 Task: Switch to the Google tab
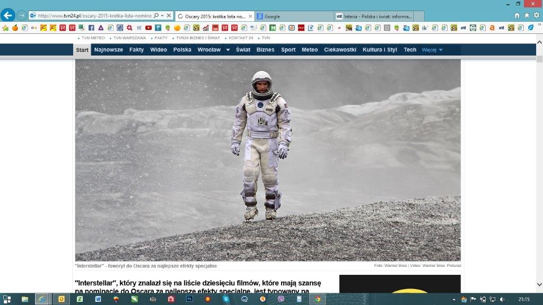(x=295, y=16)
